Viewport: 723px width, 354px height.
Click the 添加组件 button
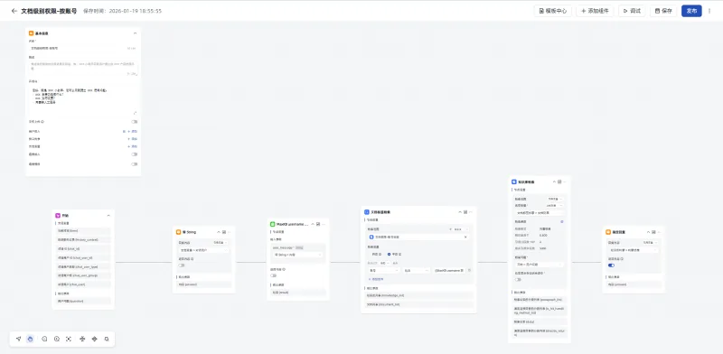click(x=595, y=11)
